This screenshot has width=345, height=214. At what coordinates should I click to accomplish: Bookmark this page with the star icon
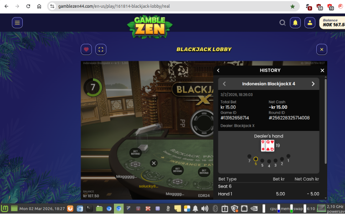(292, 6)
